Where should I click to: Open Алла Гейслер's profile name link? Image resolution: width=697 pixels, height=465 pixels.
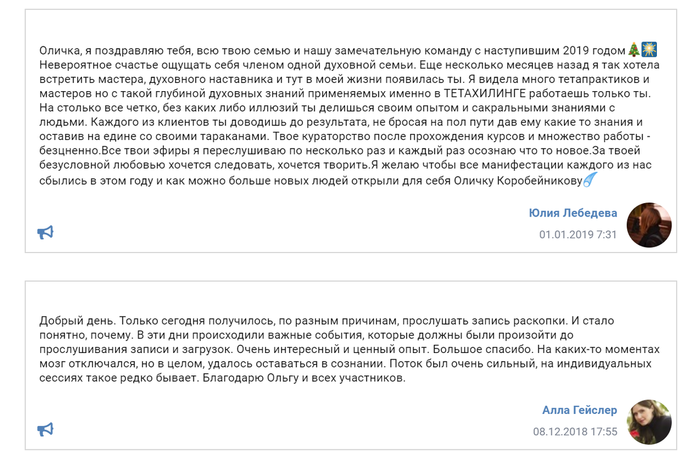(x=580, y=410)
